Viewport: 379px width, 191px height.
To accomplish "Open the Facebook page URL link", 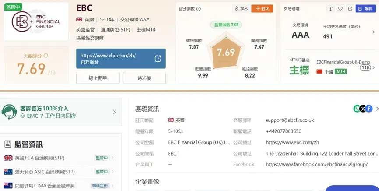I will pyautogui.click(x=317, y=164).
